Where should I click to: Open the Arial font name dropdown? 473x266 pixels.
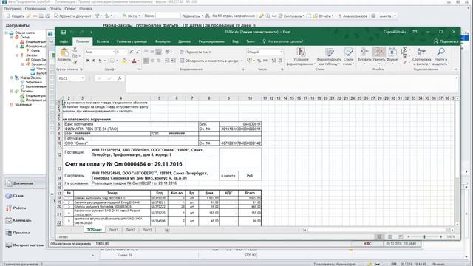pos(114,52)
